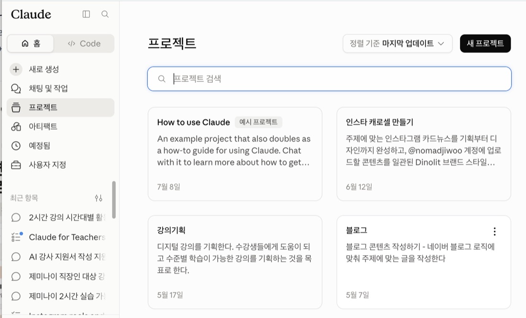Open the 정렬 기준 마지막 업데이트 dropdown
526x318 pixels.
tap(397, 44)
